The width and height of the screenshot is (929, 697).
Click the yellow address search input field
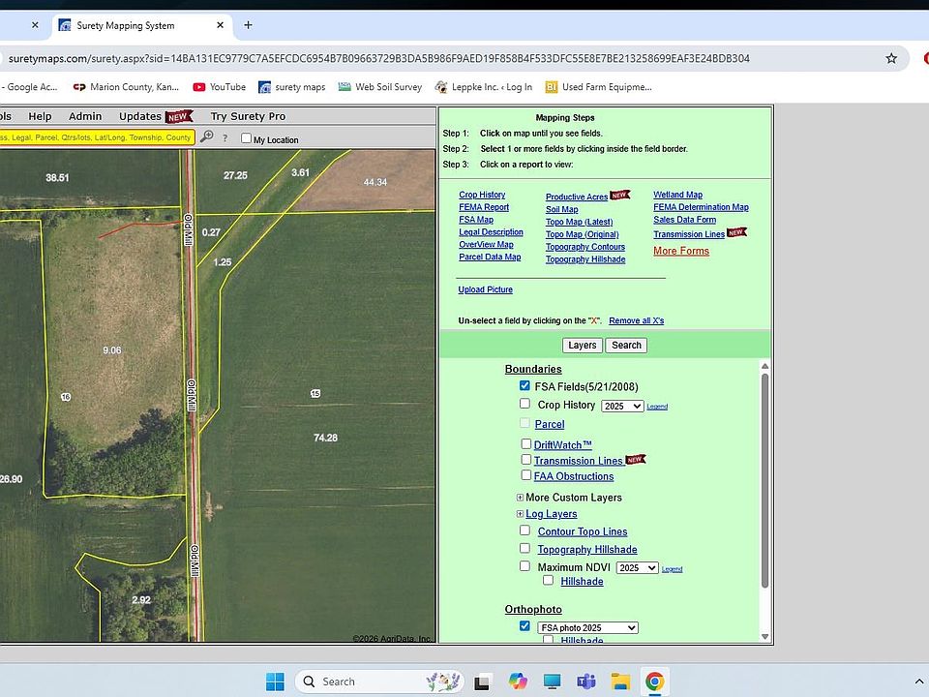97,137
